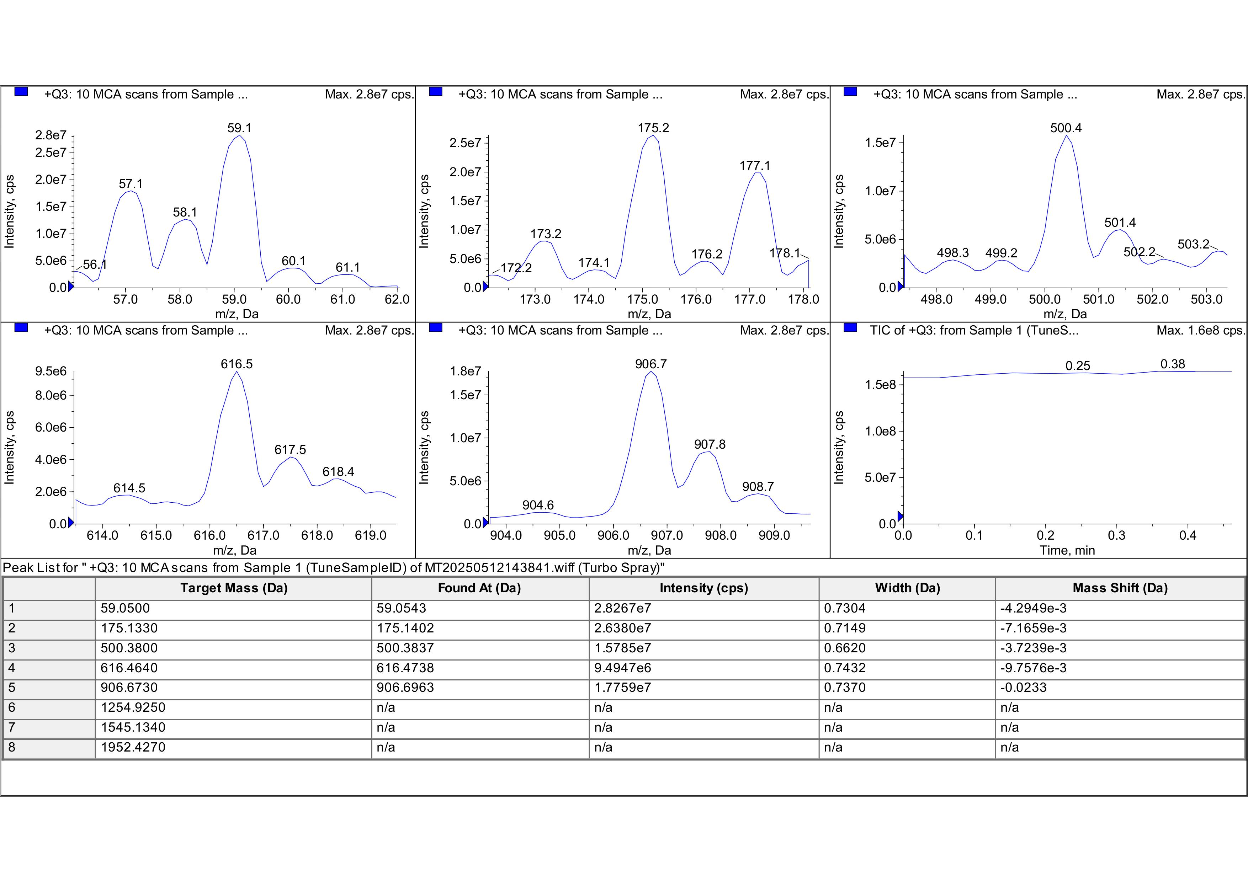Click blue triangle marker at 906.7 pane origin
Screen dimensions: 1248x882
pyautogui.click(x=485, y=522)
